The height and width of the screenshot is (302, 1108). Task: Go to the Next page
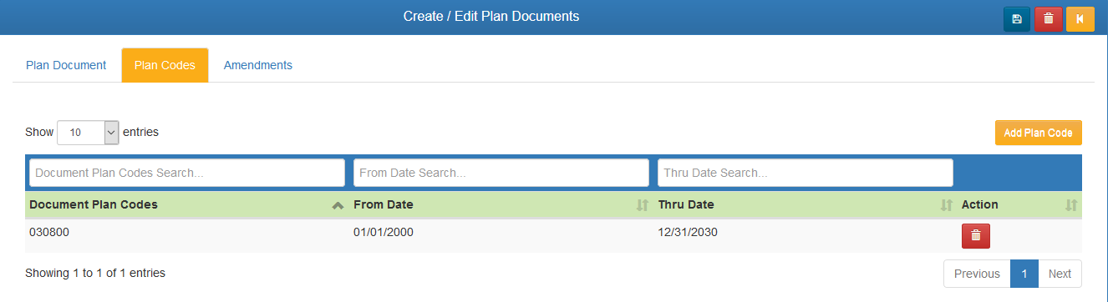[1060, 274]
